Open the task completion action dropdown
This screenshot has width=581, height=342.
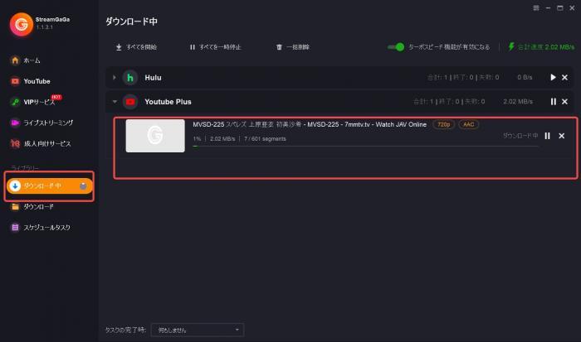tap(198, 330)
